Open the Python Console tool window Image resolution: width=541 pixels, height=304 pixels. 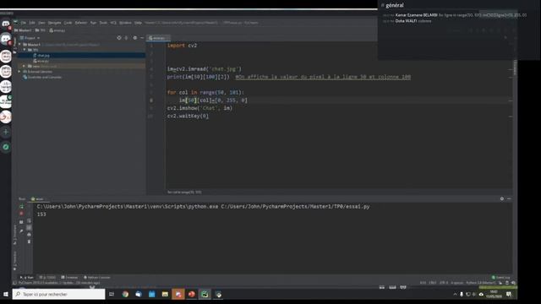coord(97,277)
